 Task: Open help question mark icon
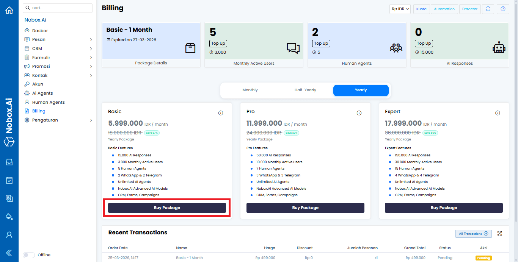coord(503,9)
